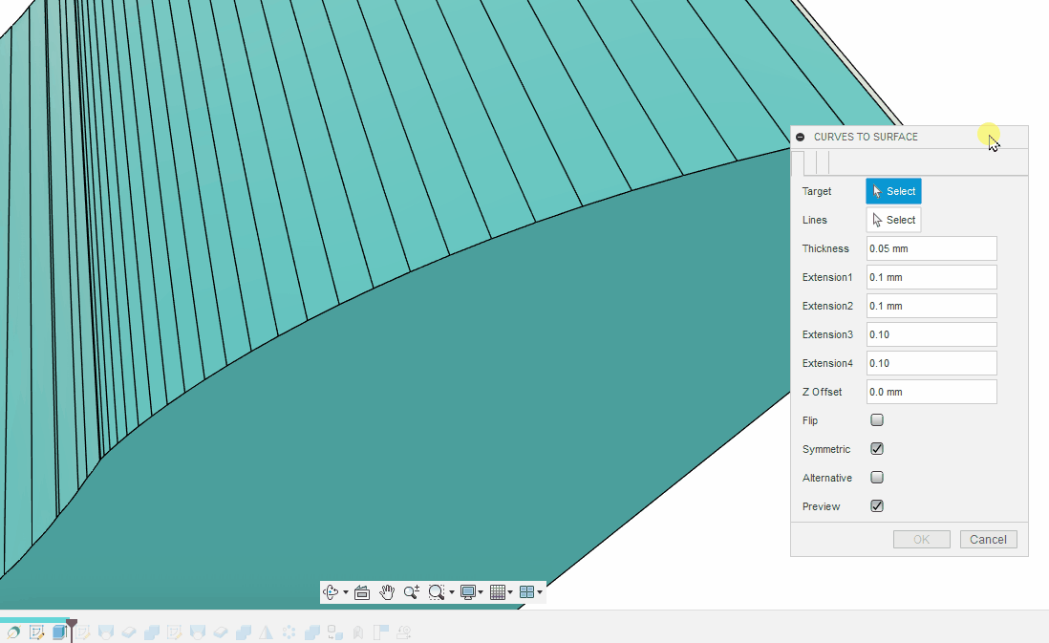
Task: Activate the Pan hand tool
Action: pos(387,592)
